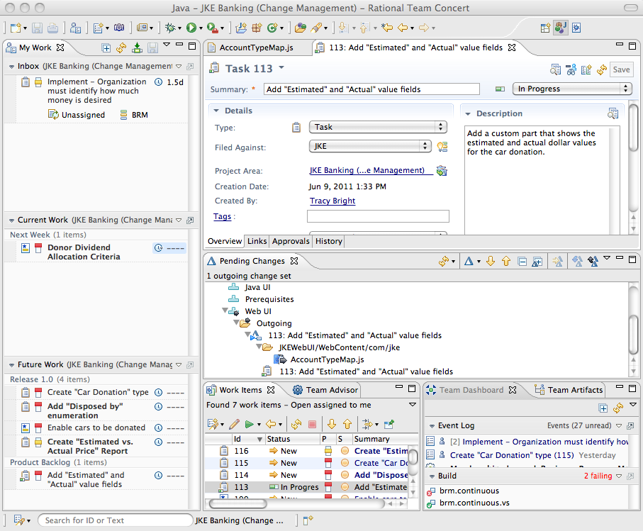Click the Work Items green run query icon
Image resolution: width=643 pixels, height=531 pixels.
249,424
